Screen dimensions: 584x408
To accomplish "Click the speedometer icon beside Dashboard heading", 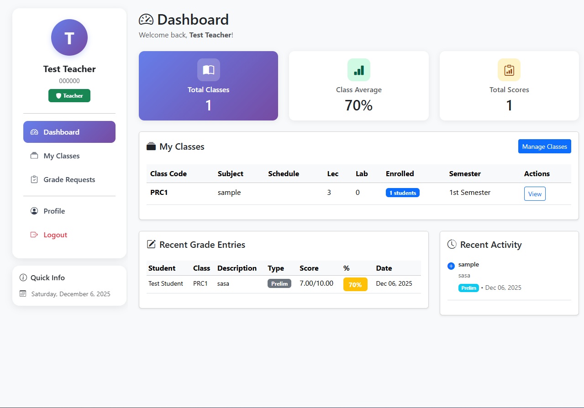I will [x=146, y=20].
